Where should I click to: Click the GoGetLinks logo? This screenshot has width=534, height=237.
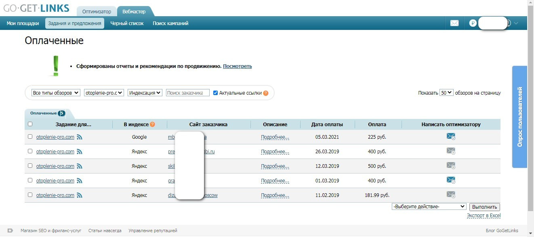coord(36,8)
